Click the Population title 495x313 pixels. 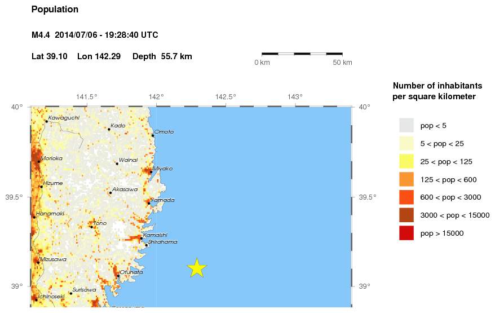tap(55, 10)
